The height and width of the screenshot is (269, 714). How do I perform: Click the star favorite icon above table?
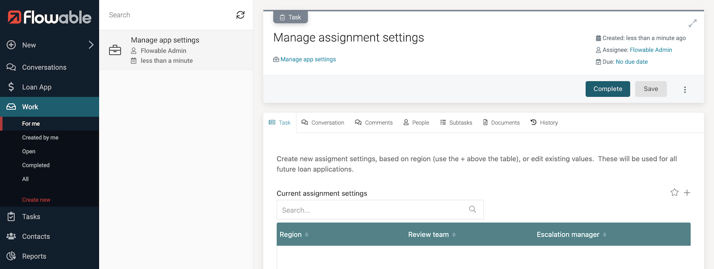(x=674, y=192)
